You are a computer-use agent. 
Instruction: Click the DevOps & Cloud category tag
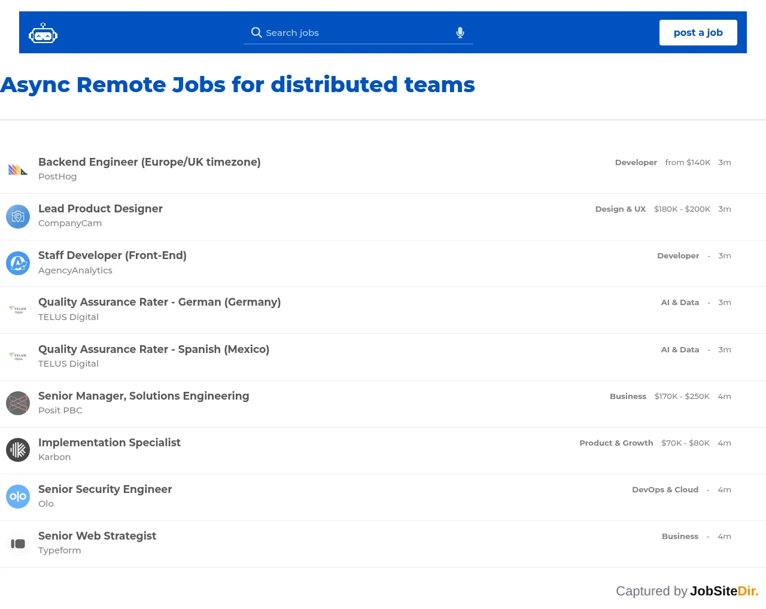click(x=665, y=489)
